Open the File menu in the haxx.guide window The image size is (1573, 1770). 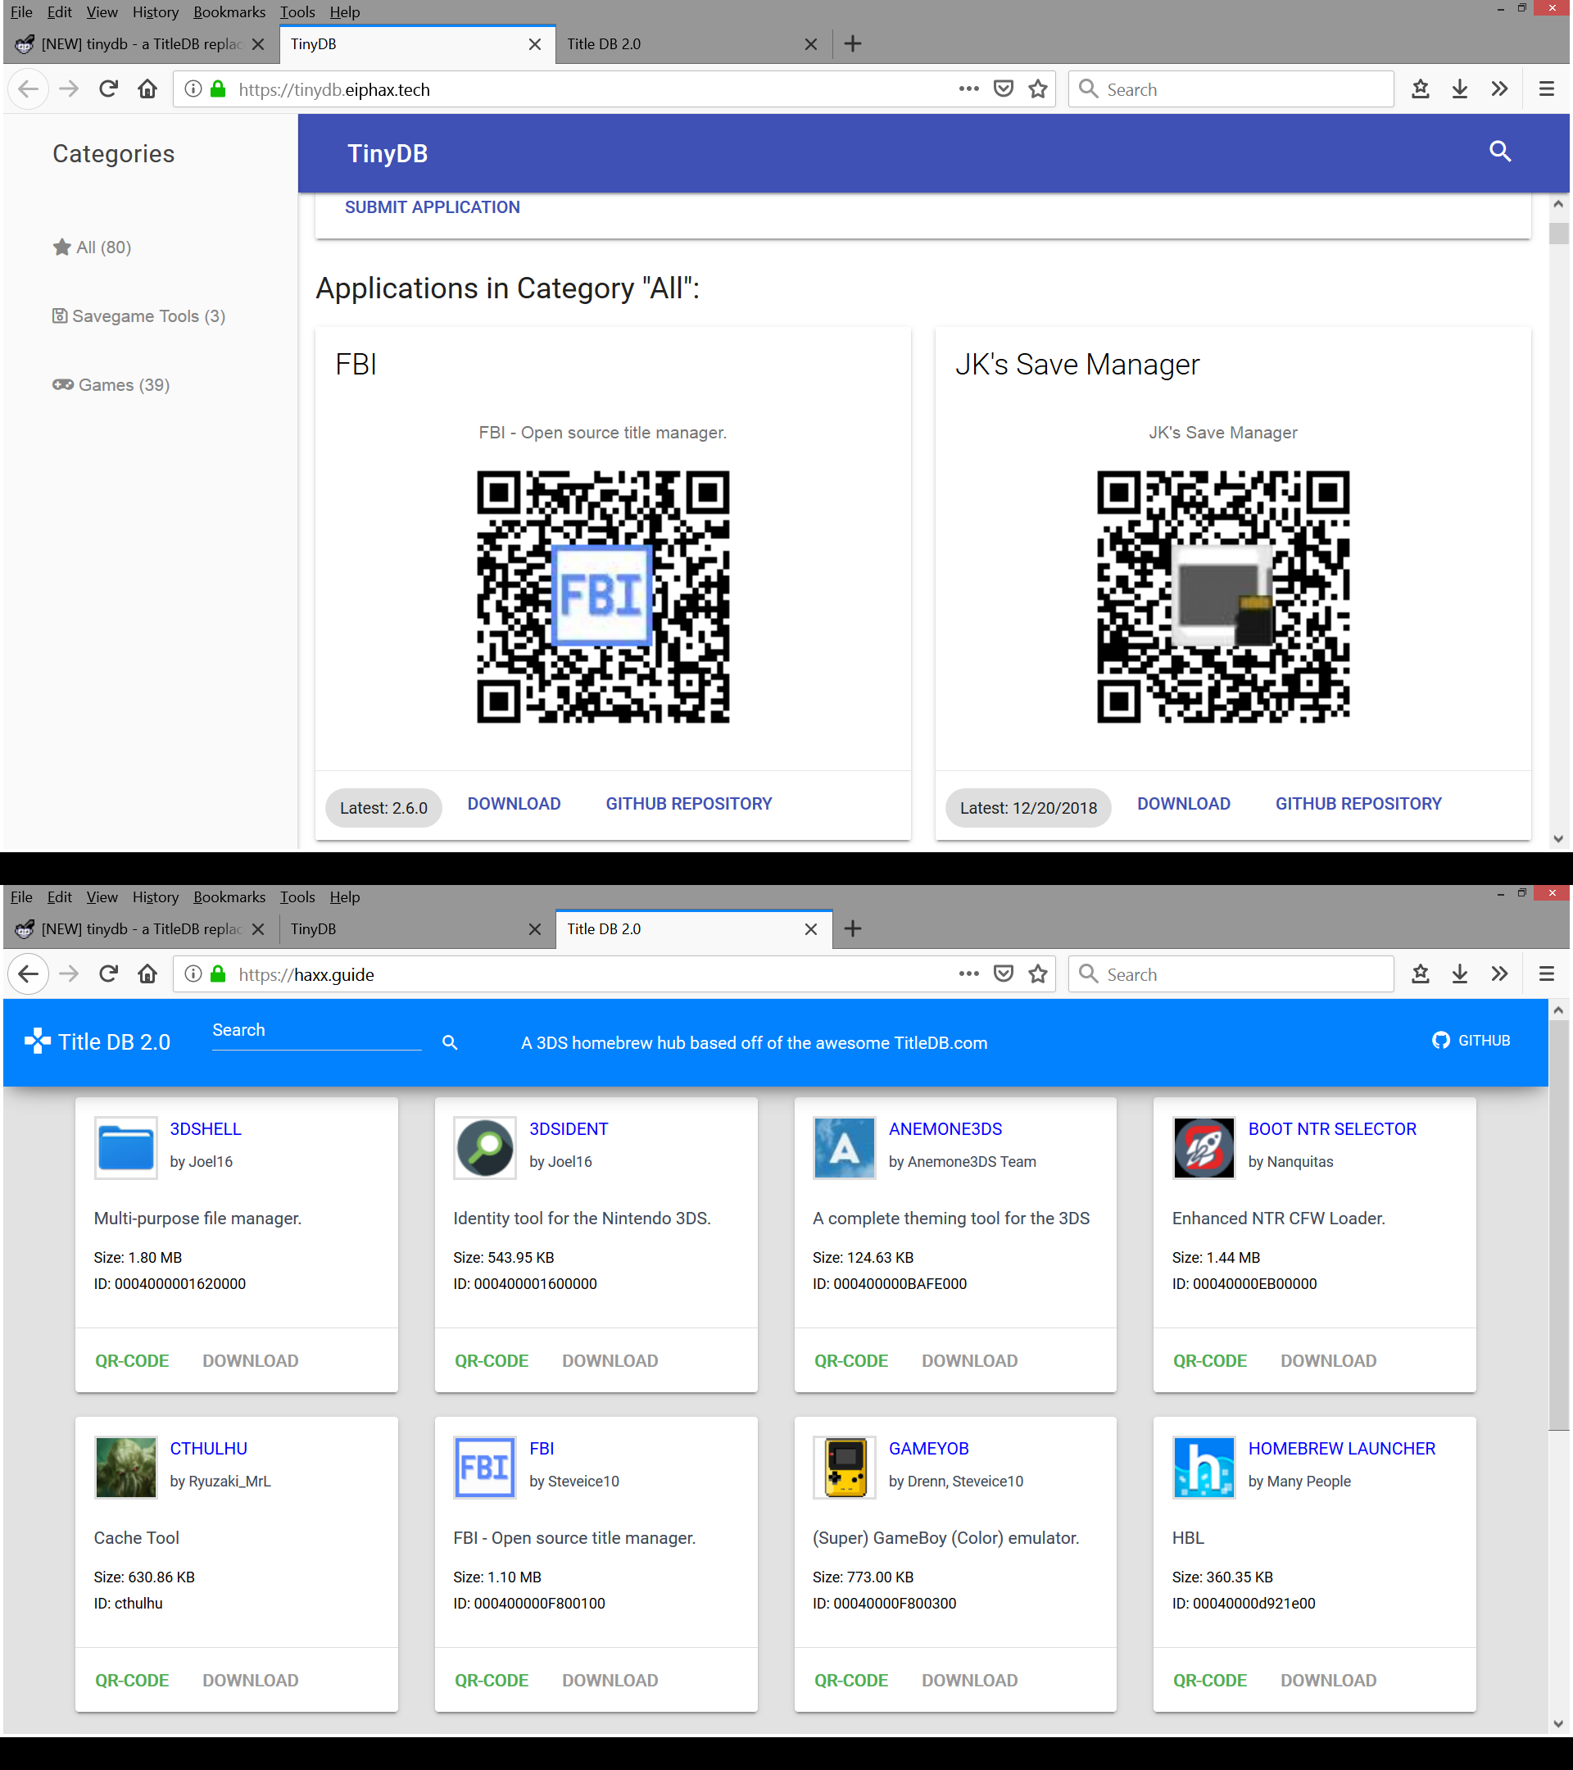click(x=20, y=897)
